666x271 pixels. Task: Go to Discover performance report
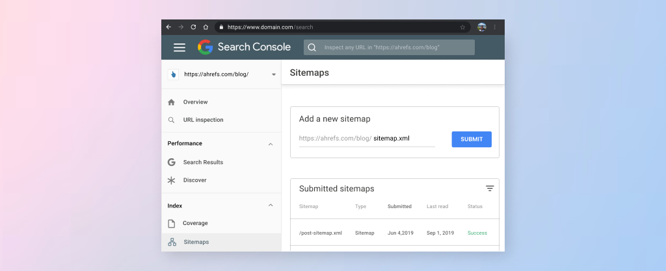click(x=194, y=180)
